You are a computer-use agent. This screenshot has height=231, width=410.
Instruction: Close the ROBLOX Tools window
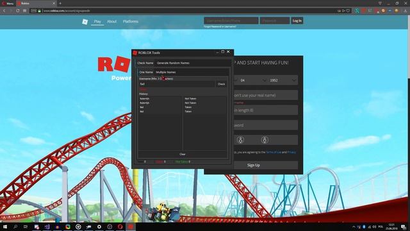(x=228, y=52)
